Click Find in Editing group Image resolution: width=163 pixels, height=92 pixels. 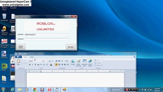point(97,60)
